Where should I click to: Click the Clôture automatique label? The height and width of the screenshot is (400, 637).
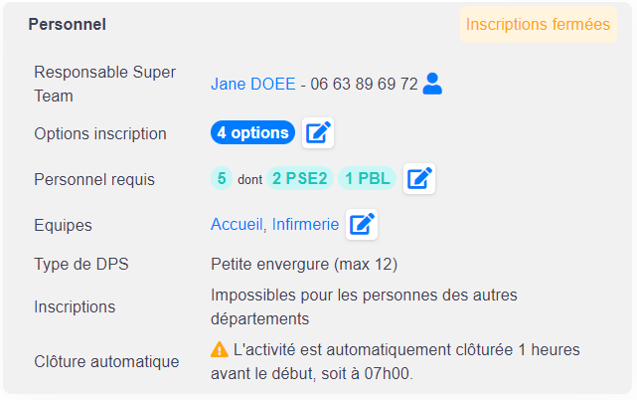(106, 362)
